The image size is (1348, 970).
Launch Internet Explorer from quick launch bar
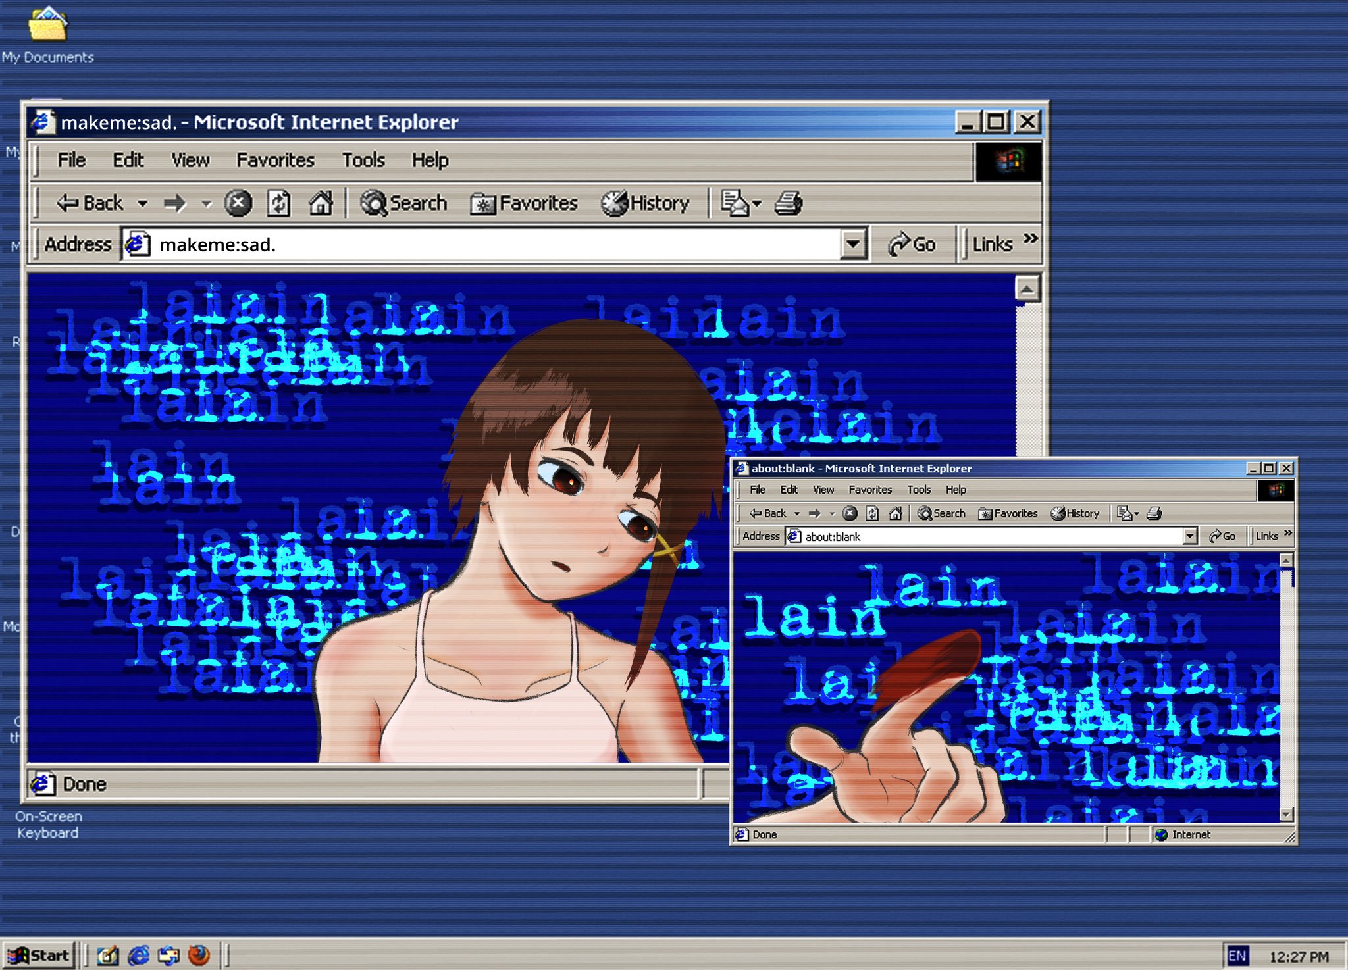(x=138, y=956)
